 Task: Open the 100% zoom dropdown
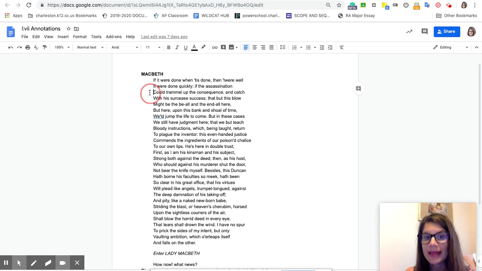coord(62,47)
